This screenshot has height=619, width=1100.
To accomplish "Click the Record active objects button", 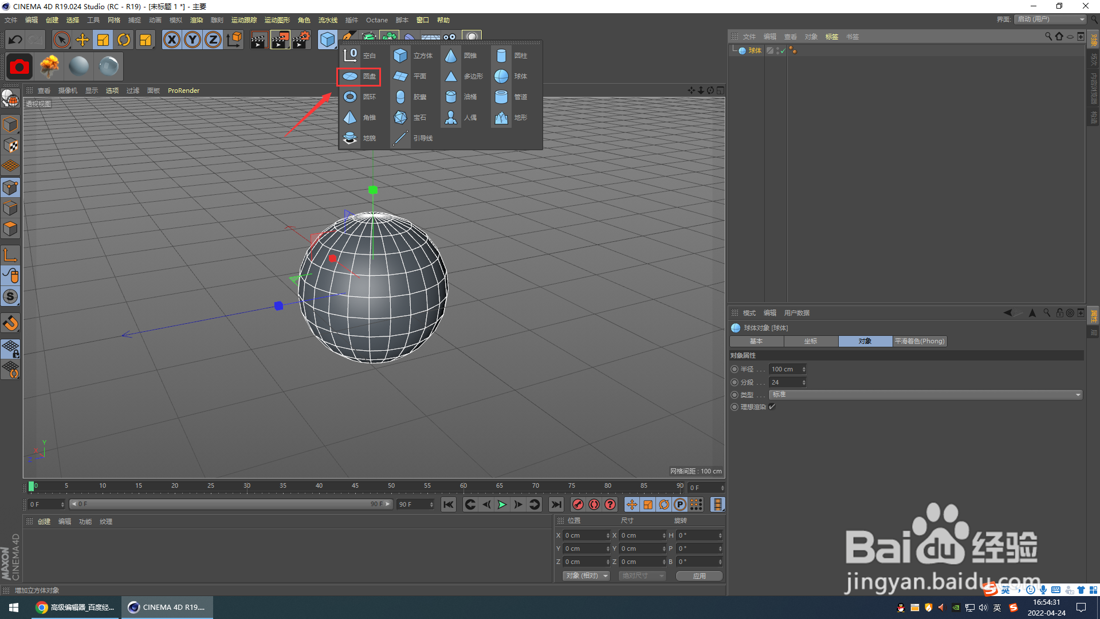I will [578, 504].
